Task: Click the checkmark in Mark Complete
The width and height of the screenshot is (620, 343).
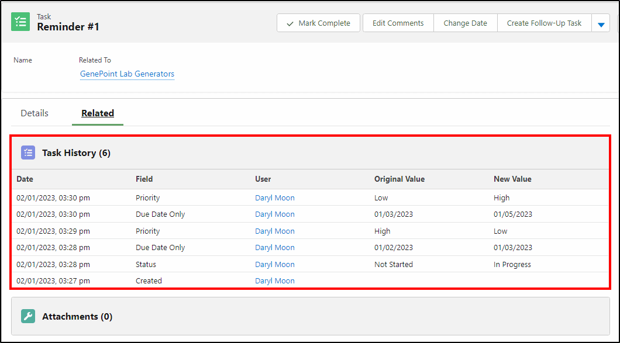Action: coord(290,24)
